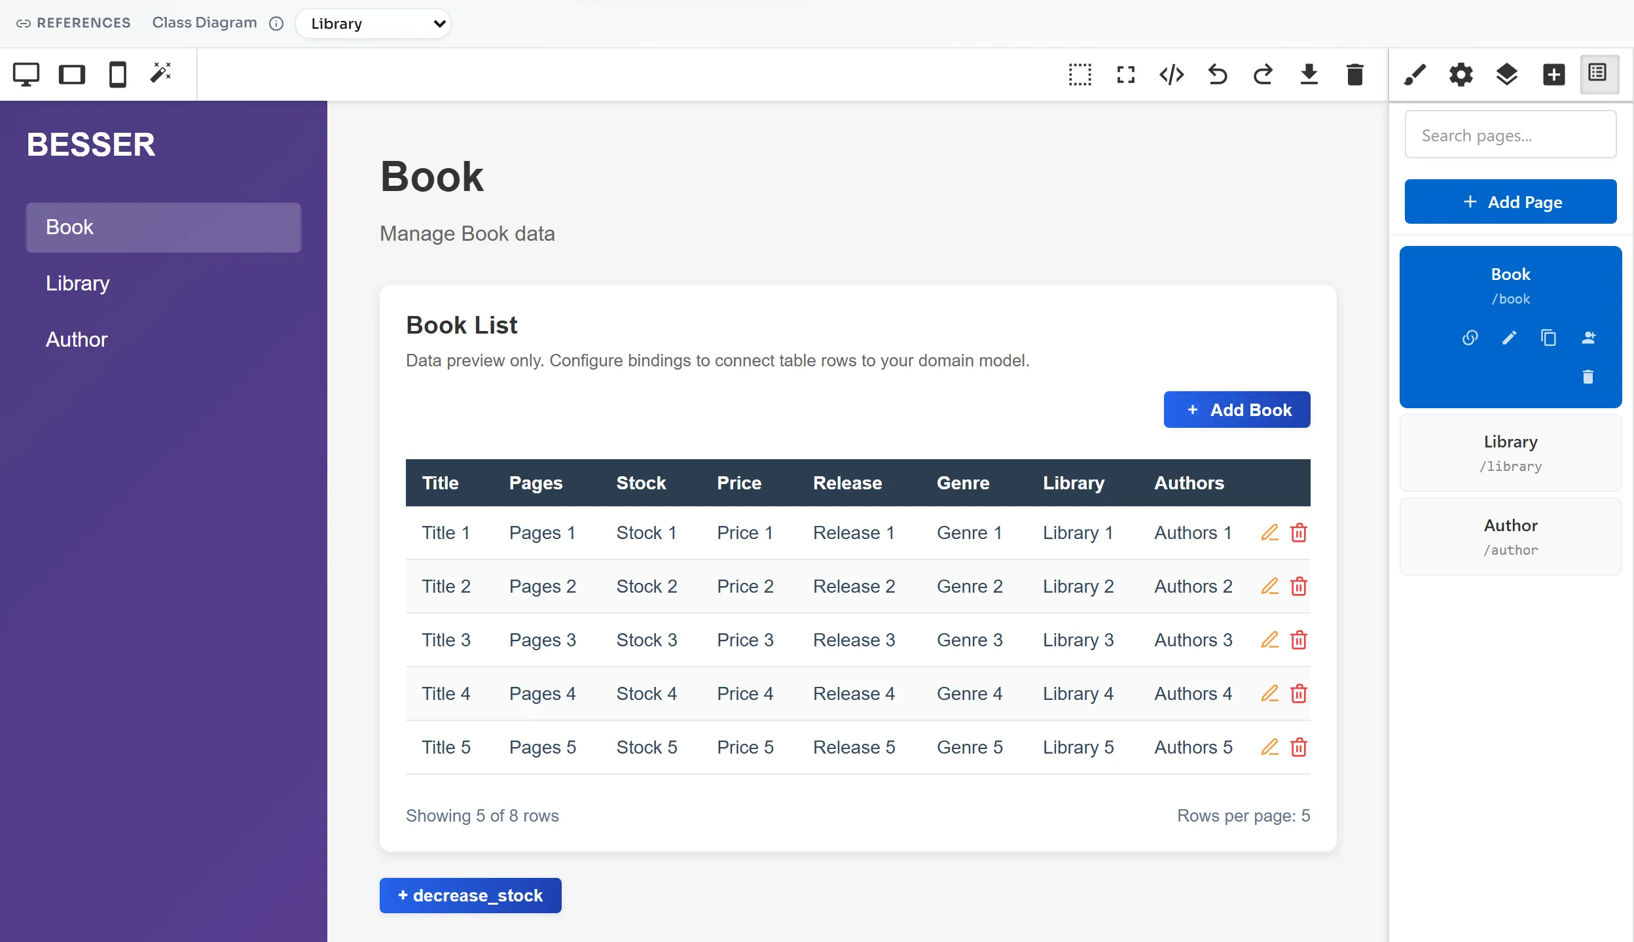
Task: Click the REFERENCES link
Action: (x=73, y=23)
